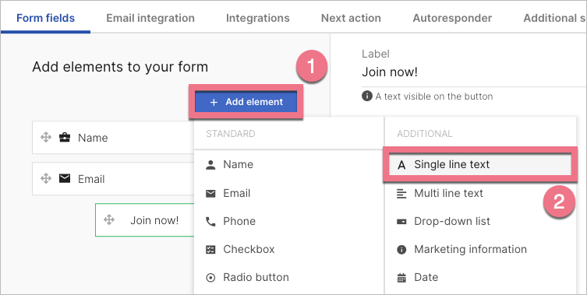Click the drag handle icon on Email field
Viewport: 587px width, 295px height.
click(x=46, y=178)
